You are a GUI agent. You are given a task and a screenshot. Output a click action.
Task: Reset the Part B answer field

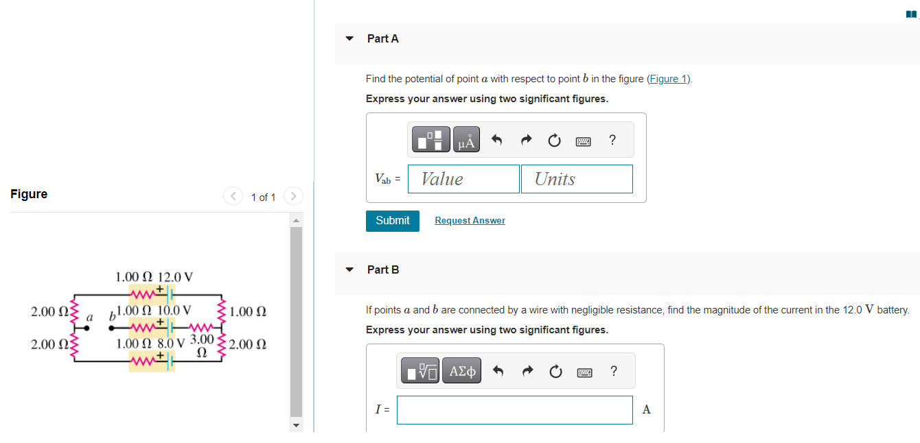[x=555, y=370]
